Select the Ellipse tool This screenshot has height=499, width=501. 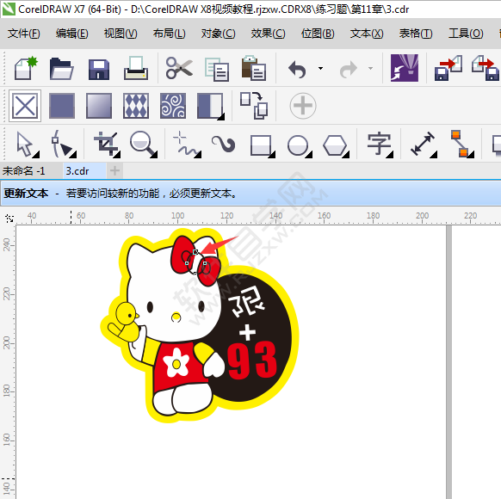(299, 145)
